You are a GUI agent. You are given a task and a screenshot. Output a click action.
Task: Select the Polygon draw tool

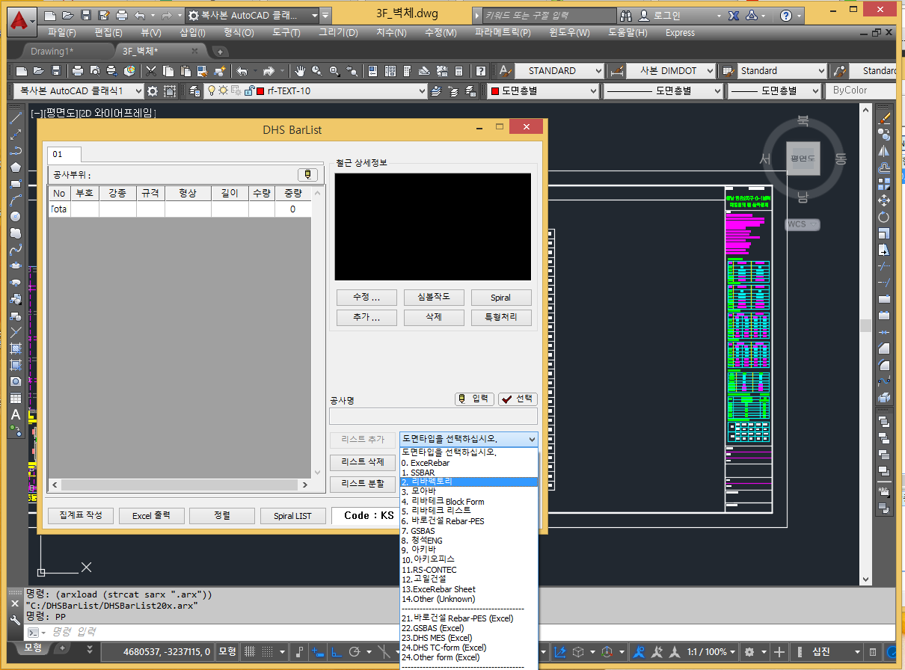pos(16,167)
